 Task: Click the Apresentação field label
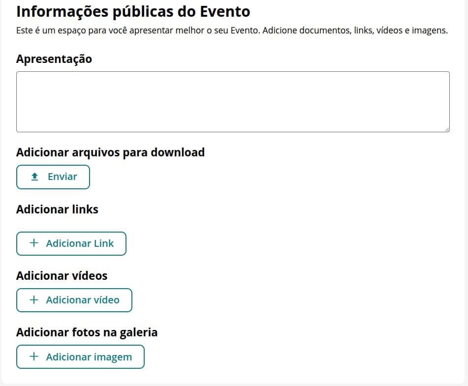[x=54, y=59]
